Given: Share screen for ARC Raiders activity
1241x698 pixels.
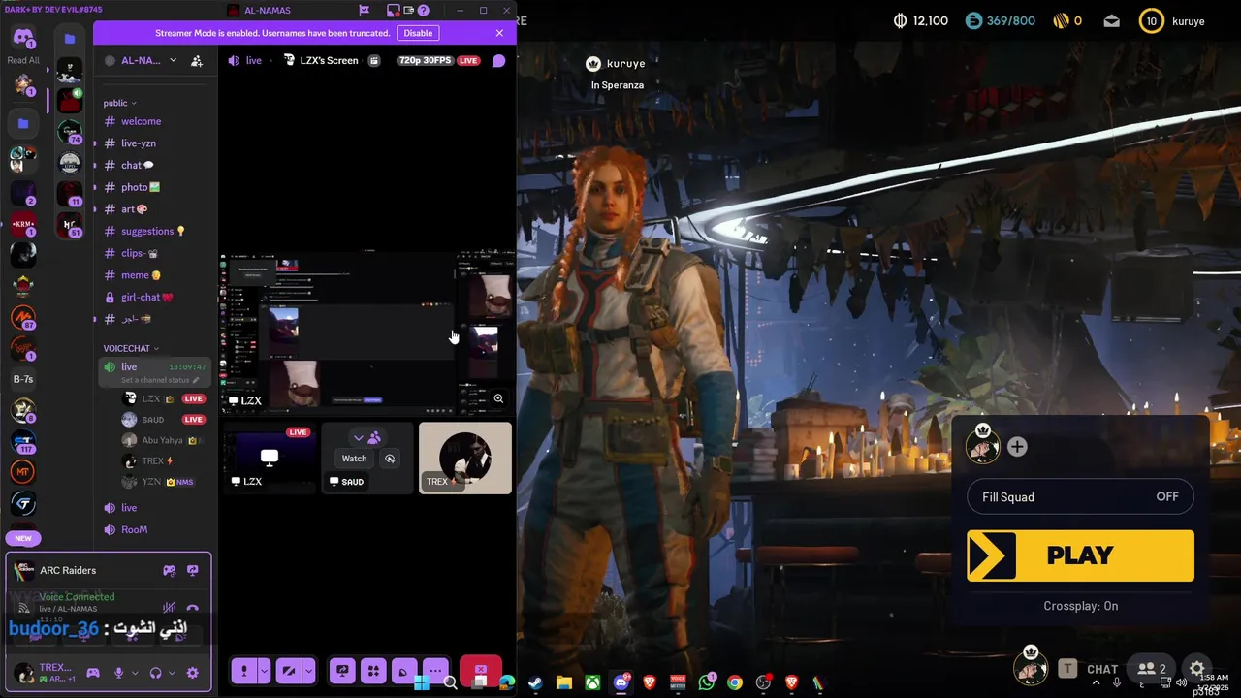Looking at the screenshot, I should coord(192,570).
